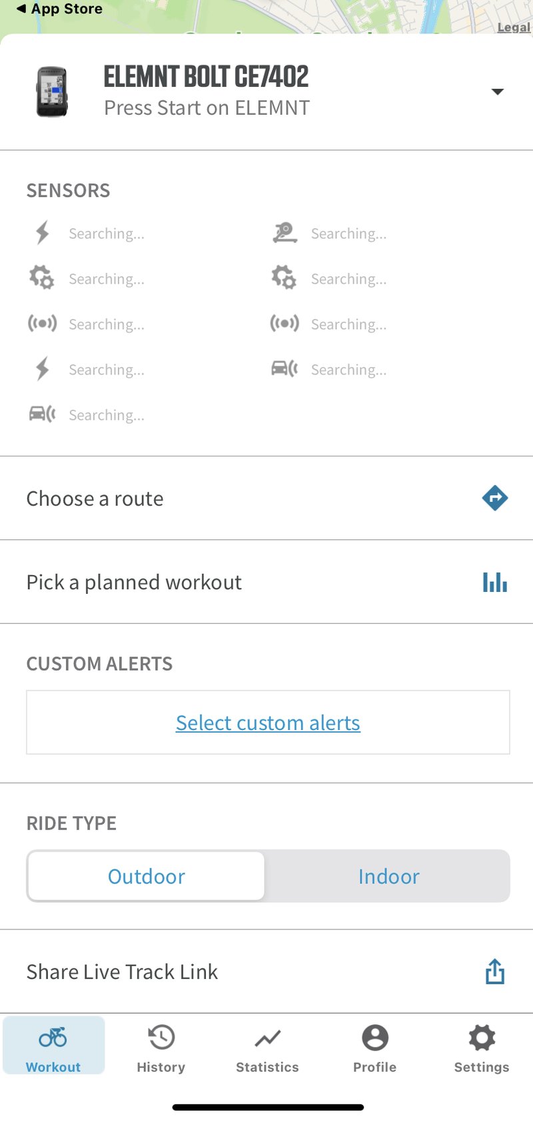Click the wireless signal sensor icon

point(43,324)
